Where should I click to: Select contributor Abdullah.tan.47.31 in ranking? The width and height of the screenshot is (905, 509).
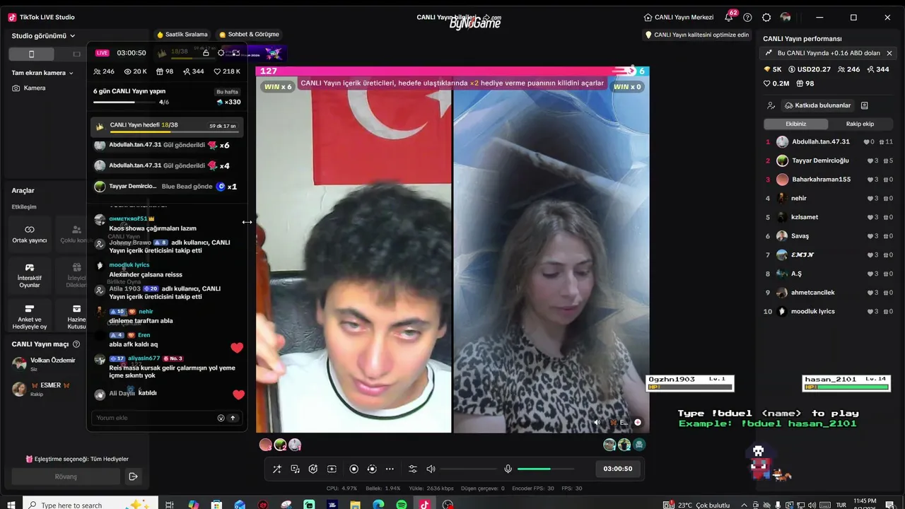tap(829, 141)
